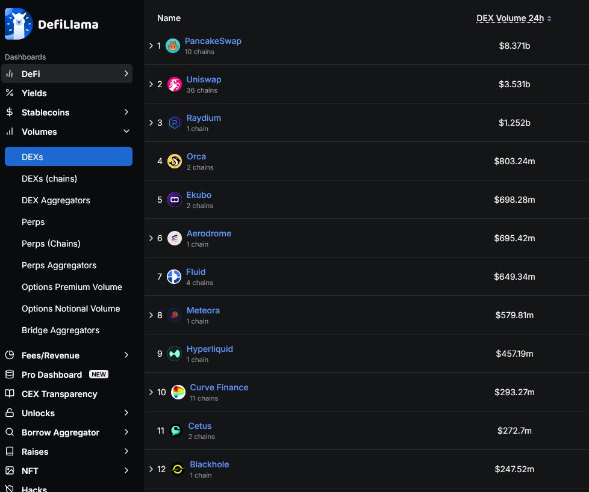The height and width of the screenshot is (492, 589).
Task: Open the Aerodrome protocol link
Action: pos(209,233)
